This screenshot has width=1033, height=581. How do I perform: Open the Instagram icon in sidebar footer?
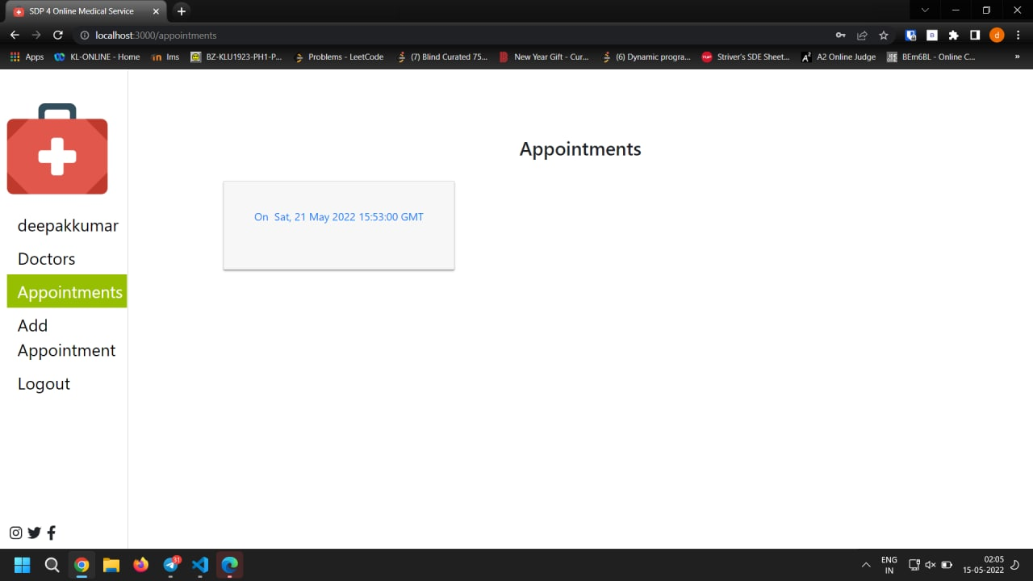tap(15, 533)
